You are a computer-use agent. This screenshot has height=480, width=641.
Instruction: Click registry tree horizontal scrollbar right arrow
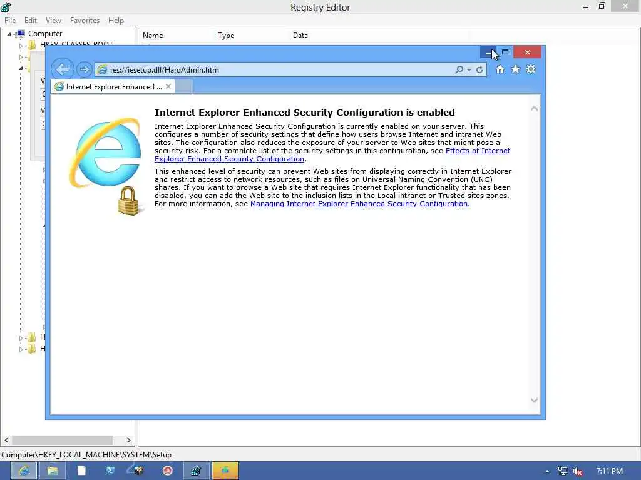point(128,440)
